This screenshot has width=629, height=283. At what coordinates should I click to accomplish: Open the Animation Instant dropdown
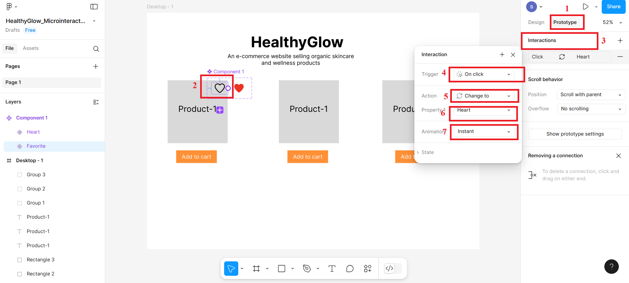click(x=484, y=131)
